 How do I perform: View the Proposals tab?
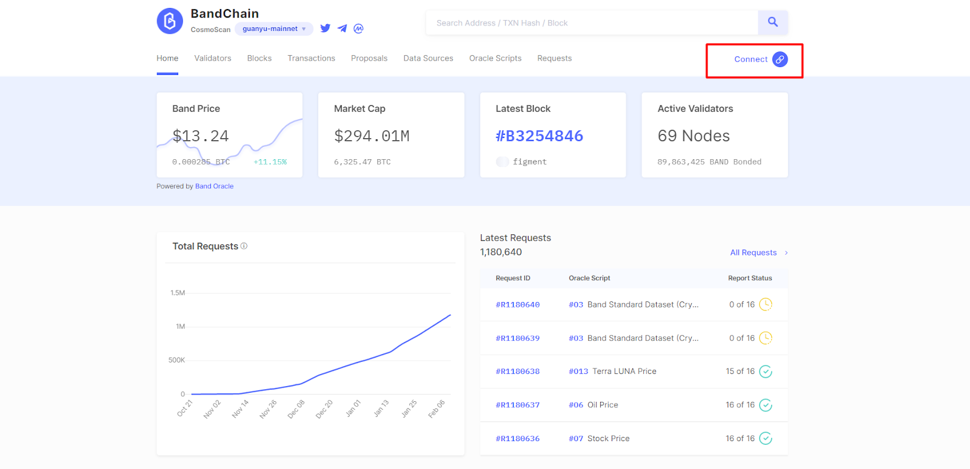[x=369, y=59]
